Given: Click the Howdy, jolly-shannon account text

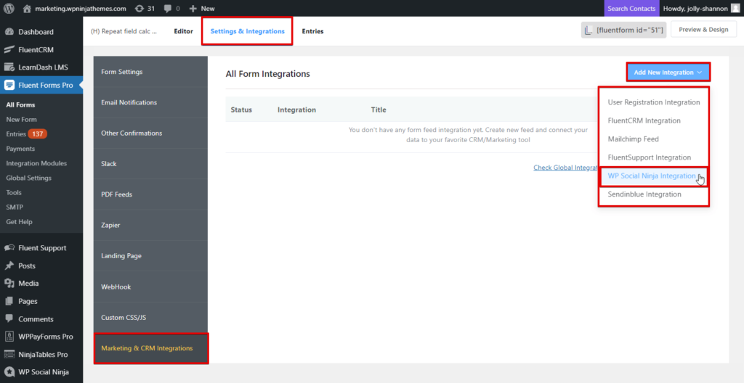Looking at the screenshot, I should (695, 8).
